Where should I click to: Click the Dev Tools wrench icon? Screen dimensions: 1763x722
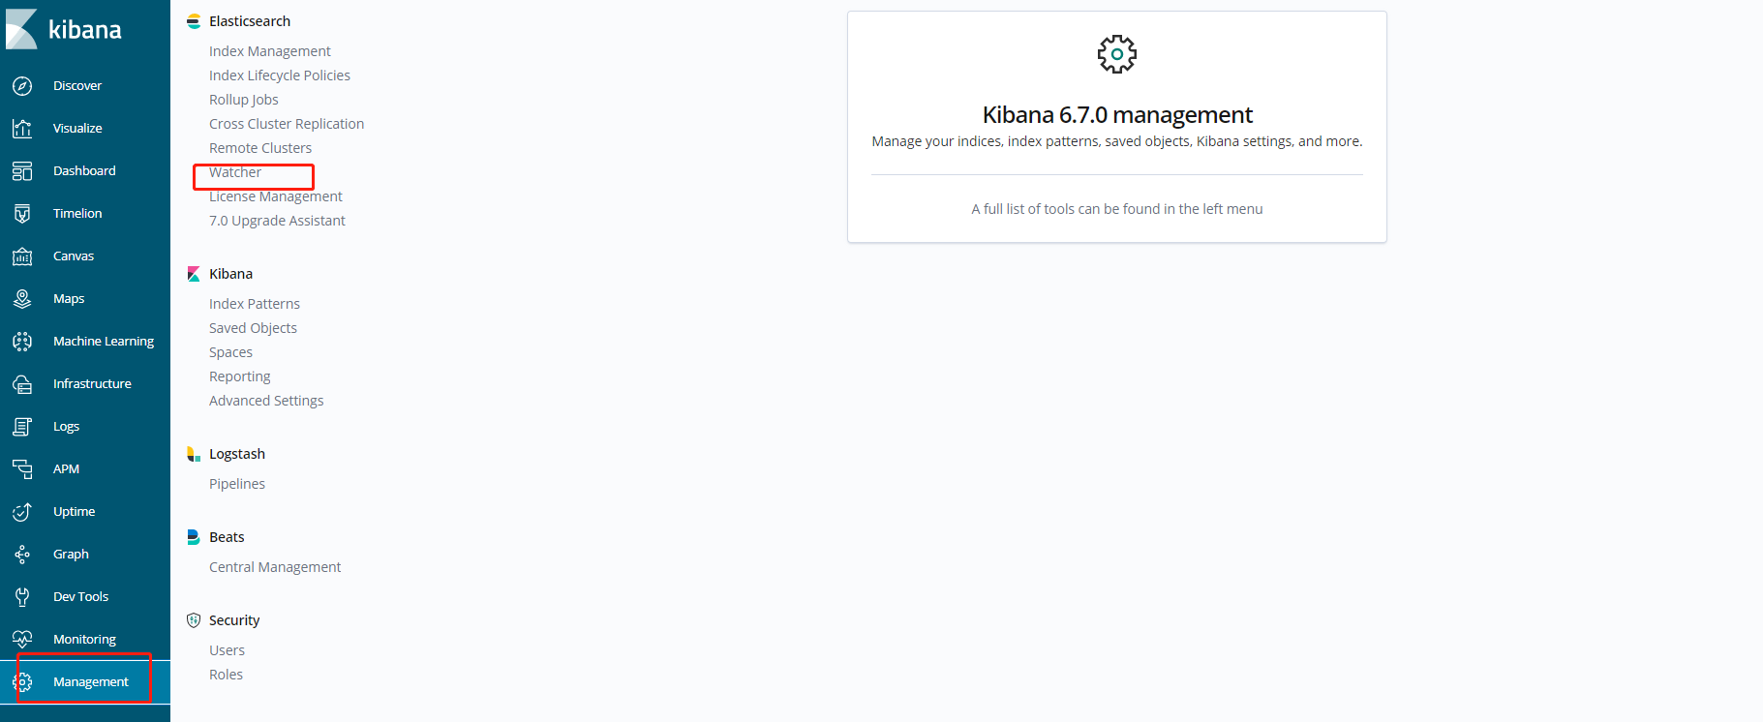pos(22,597)
